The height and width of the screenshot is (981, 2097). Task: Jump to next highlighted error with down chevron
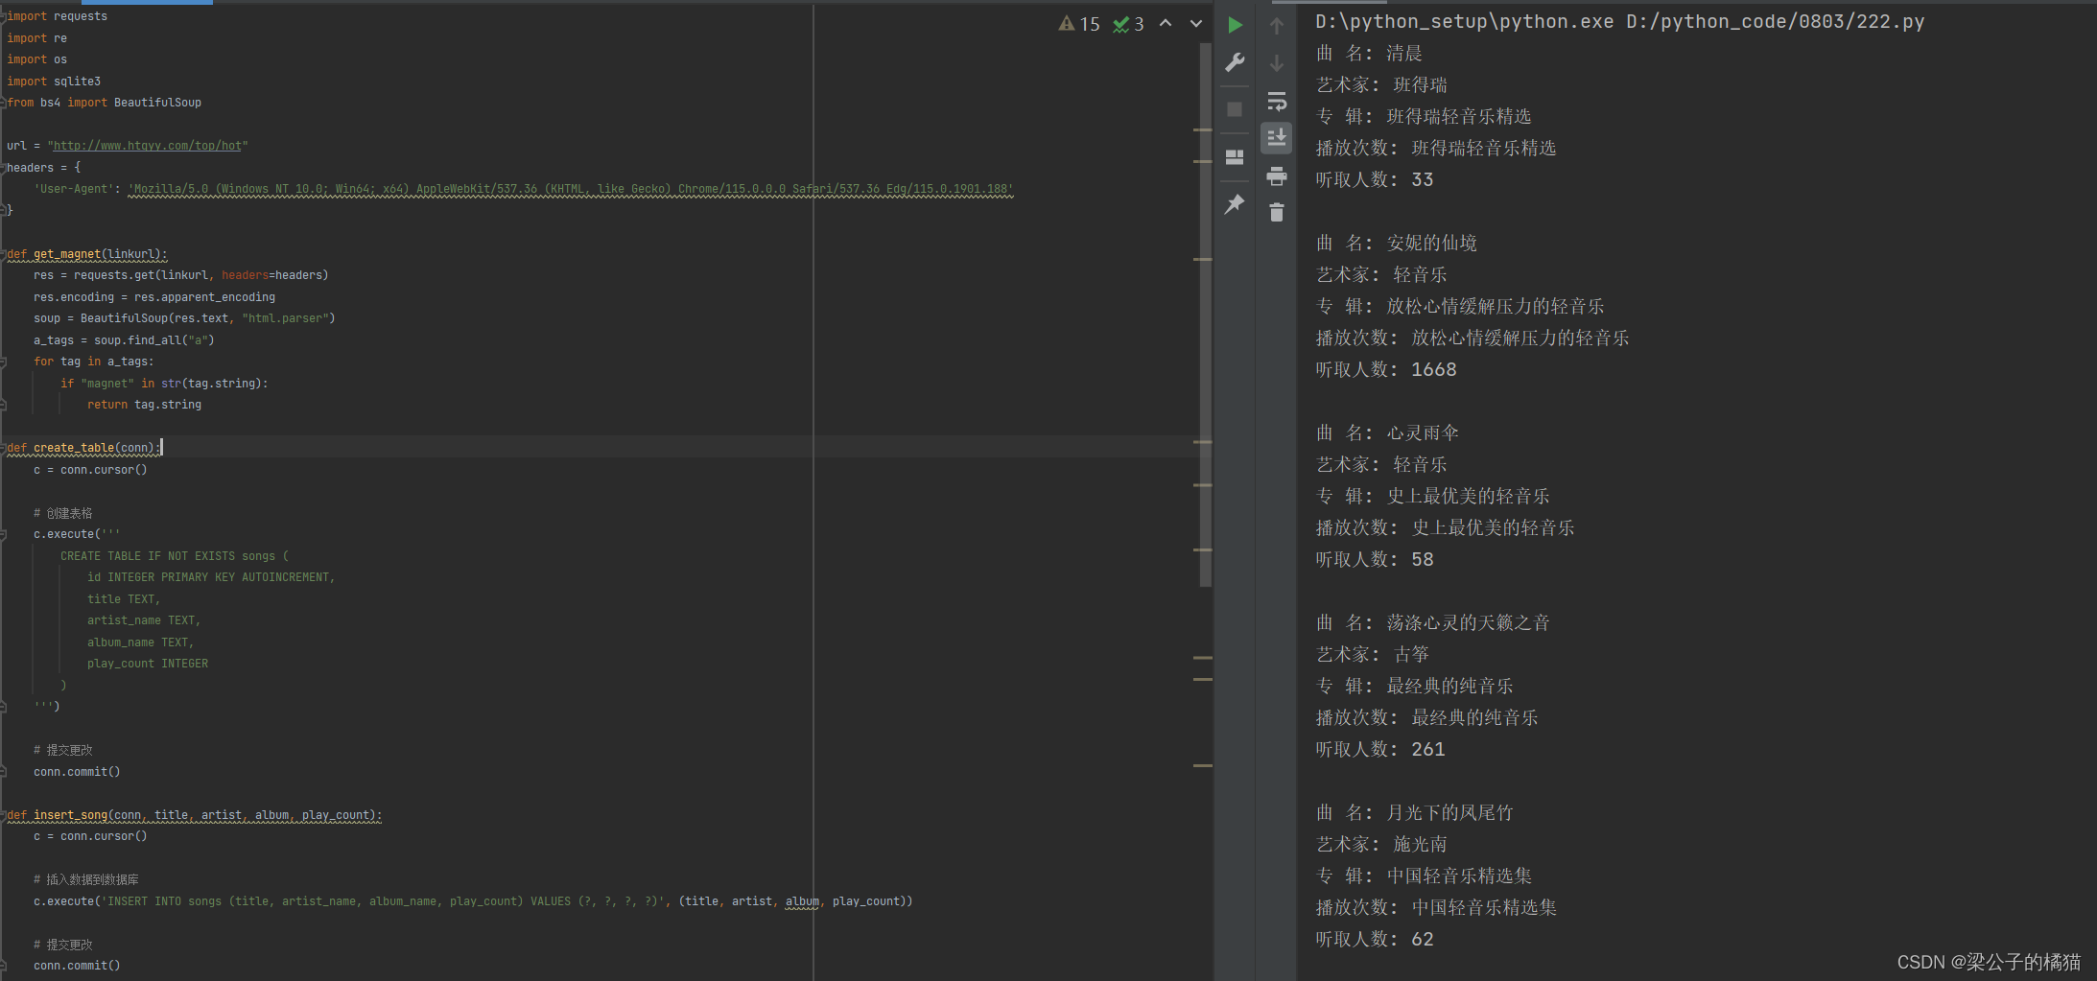1196,23
